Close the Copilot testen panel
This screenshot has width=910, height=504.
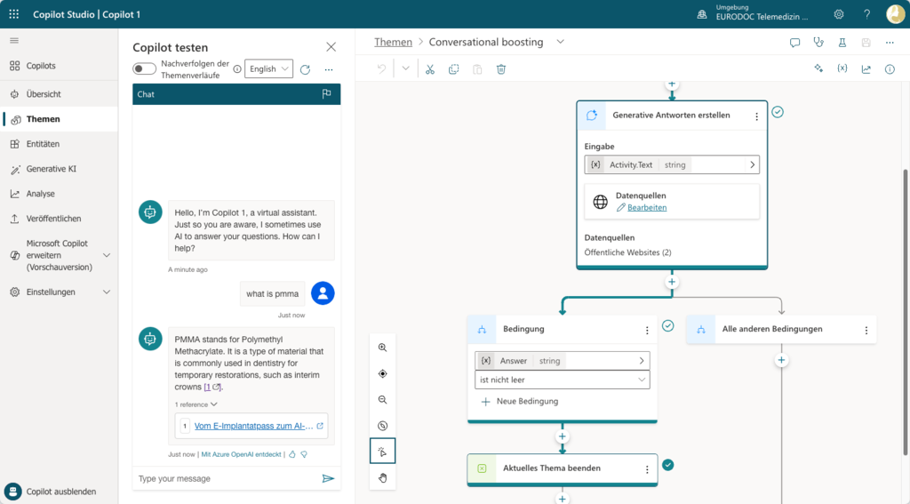pyautogui.click(x=331, y=47)
